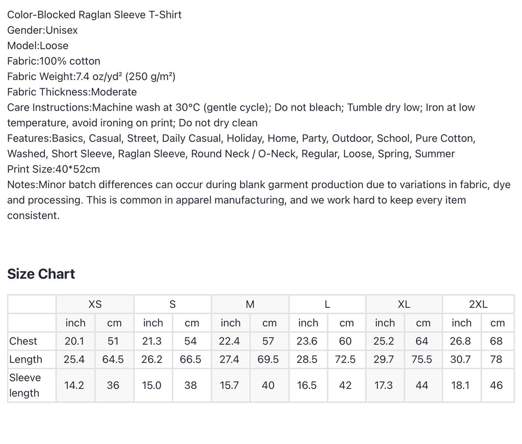Click the Notes paragraph about batch differences
Viewport: 522px width, 444px height.
coord(258,200)
